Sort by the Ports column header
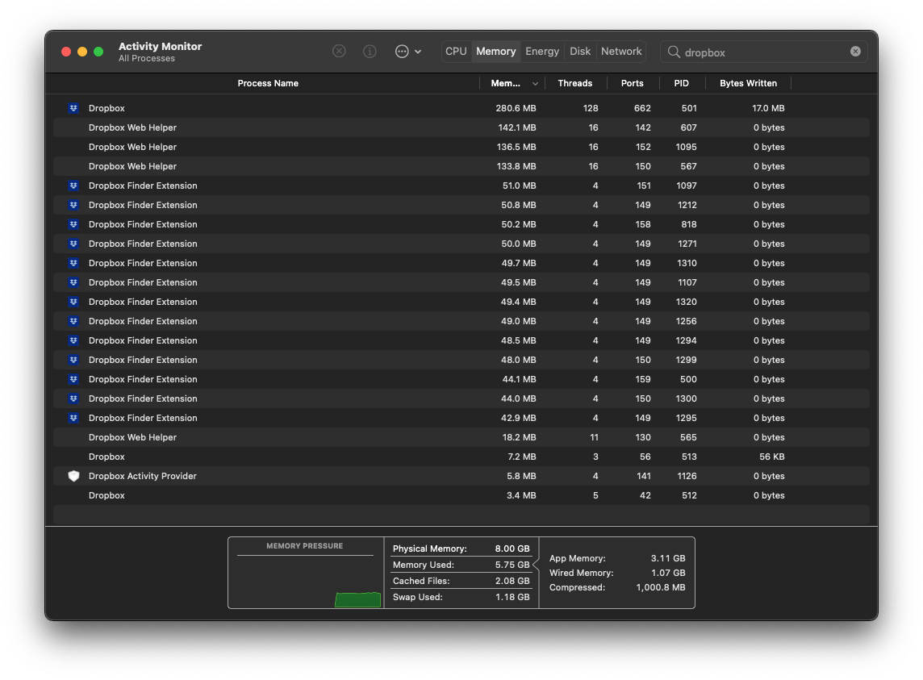 (633, 83)
